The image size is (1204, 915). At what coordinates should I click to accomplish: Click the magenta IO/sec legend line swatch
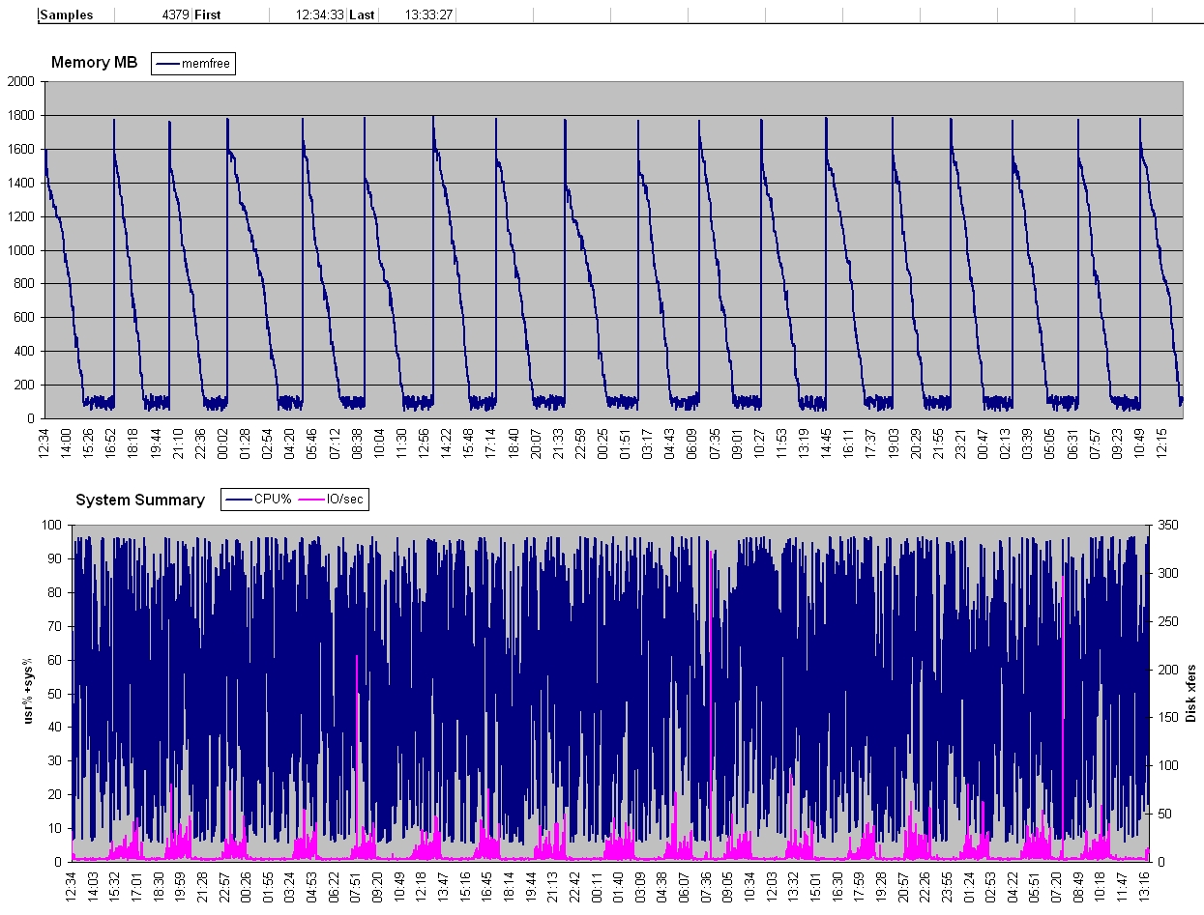pyautogui.click(x=313, y=500)
